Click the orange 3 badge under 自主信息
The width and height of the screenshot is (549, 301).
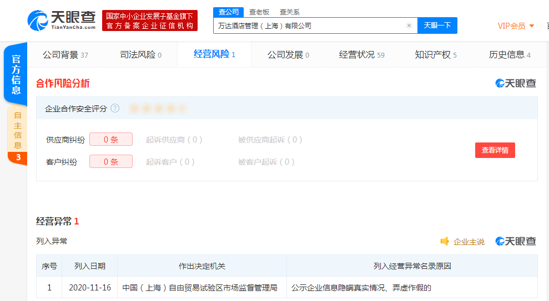tap(18, 157)
